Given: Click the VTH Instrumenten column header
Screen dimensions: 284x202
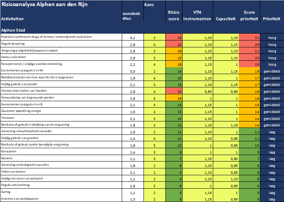Looking at the screenshot, I should (x=197, y=16).
